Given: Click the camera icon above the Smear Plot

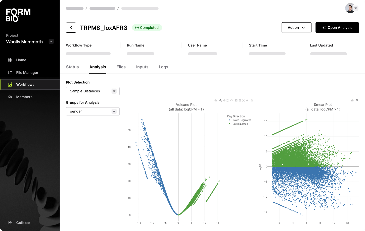Looking at the screenshot, I should coord(352,100).
